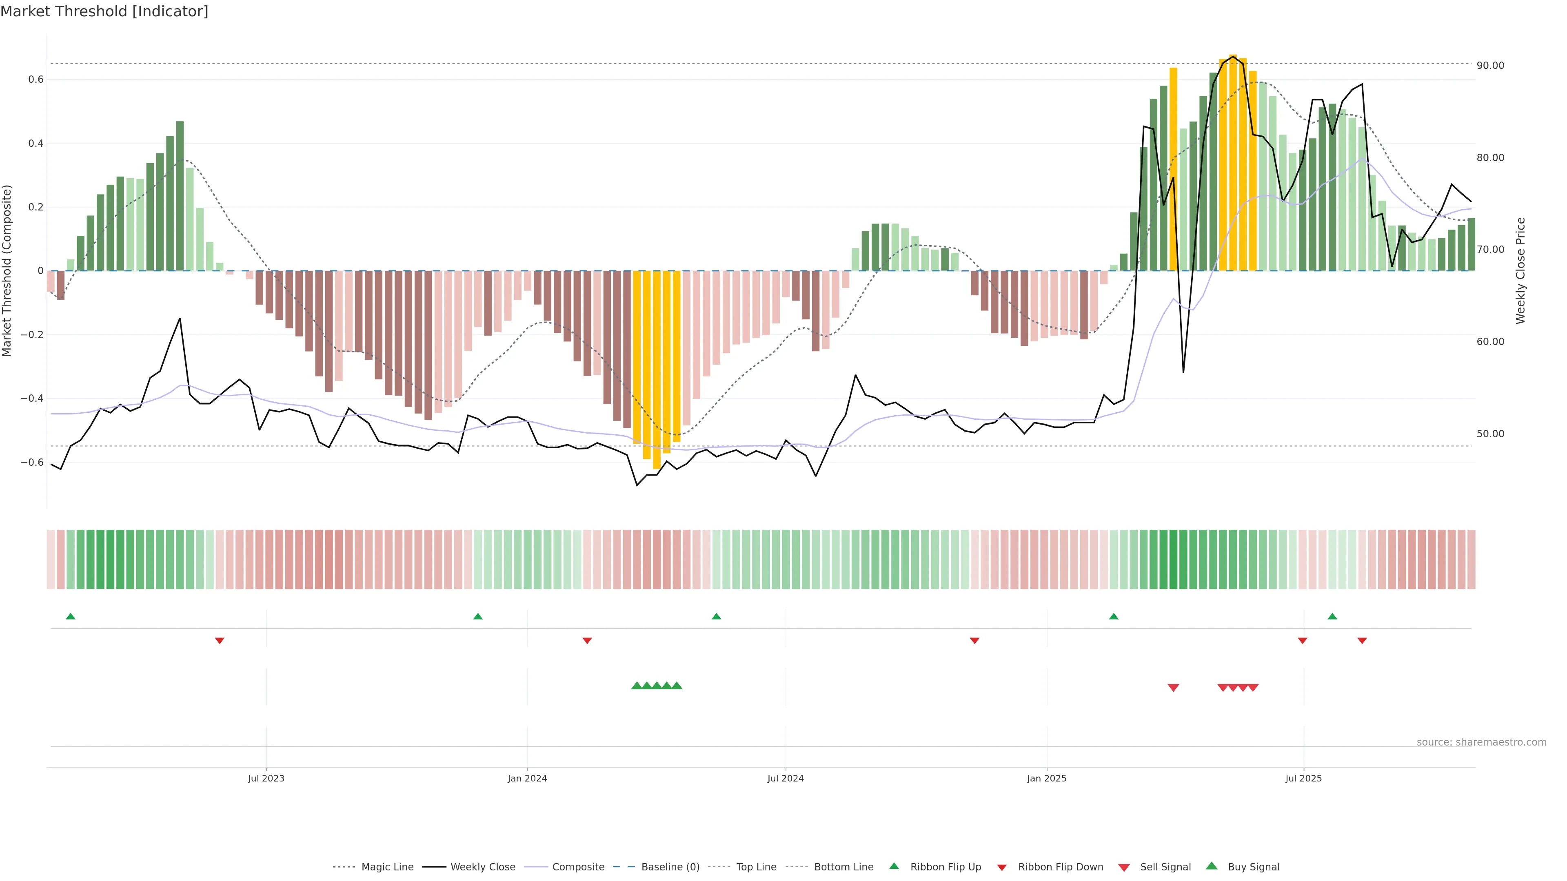Toggle the Magic Line legend entry

[x=387, y=867]
